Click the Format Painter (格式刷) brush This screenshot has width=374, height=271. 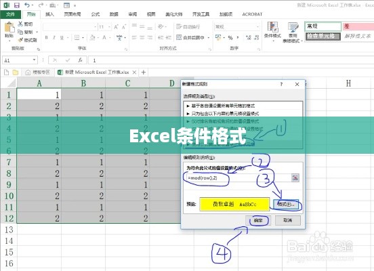(21, 40)
